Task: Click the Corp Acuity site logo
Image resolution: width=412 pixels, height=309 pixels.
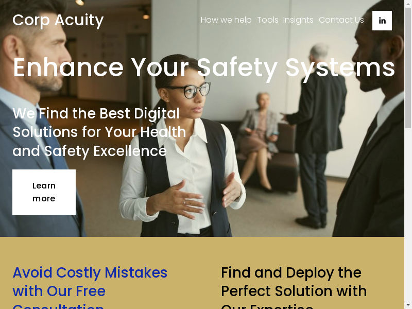Action: (58, 20)
